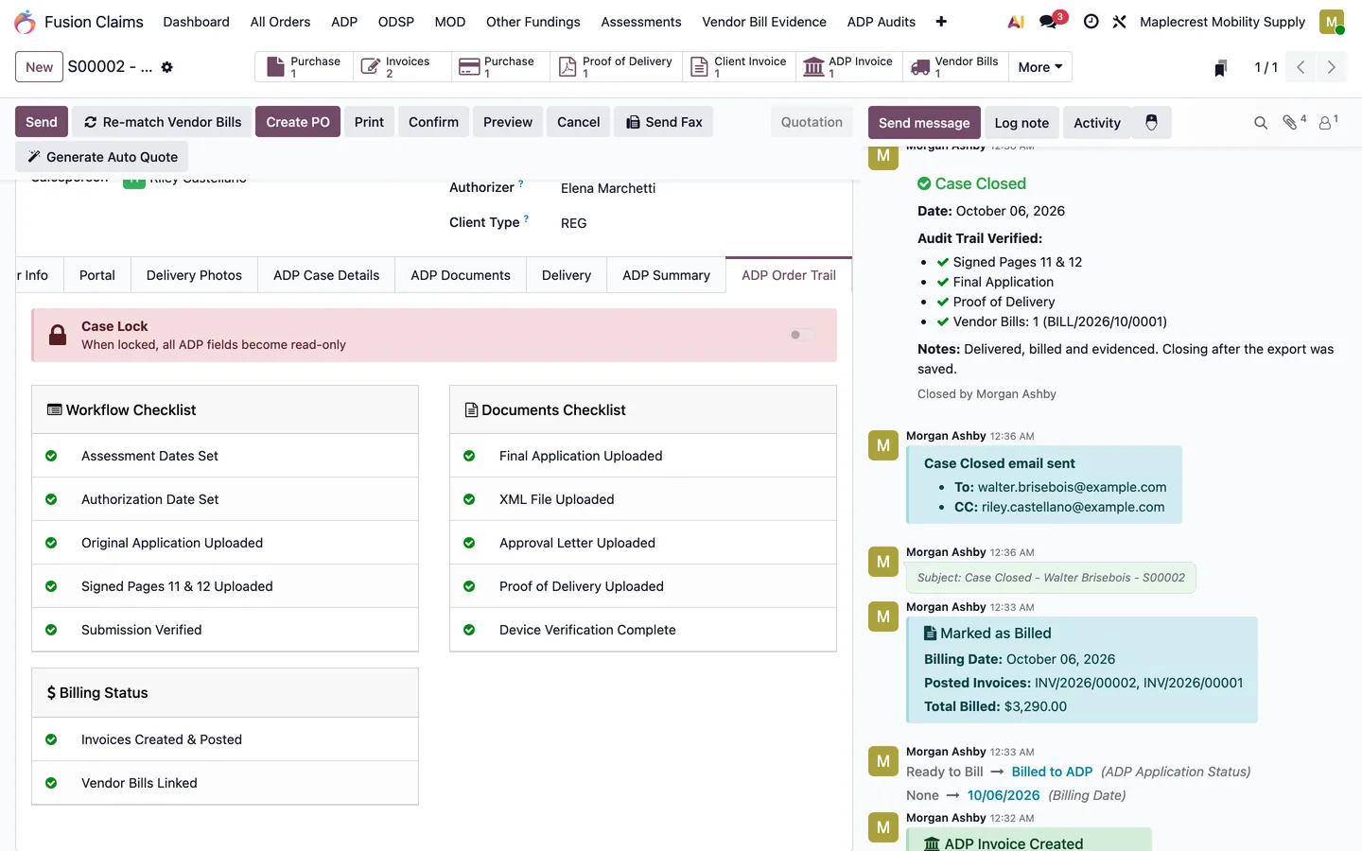
Task: Click the Log note button
Action: pos(1021,123)
